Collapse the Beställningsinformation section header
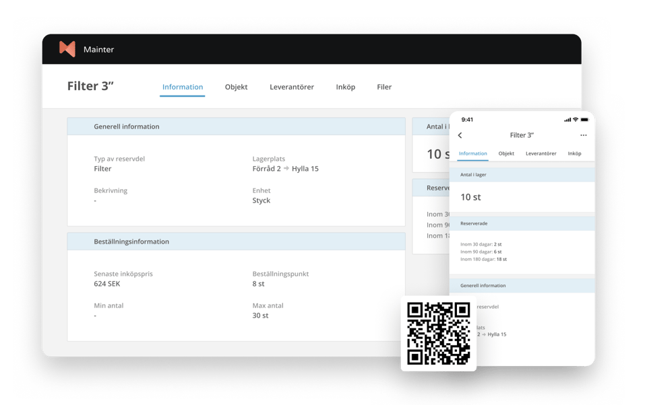This screenshot has height=405, width=647. pos(236,242)
